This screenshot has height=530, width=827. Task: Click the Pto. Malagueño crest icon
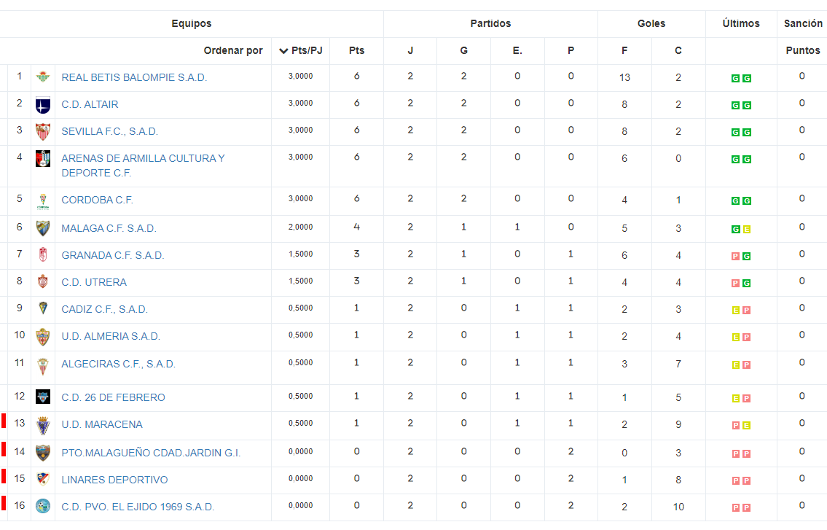click(43, 453)
